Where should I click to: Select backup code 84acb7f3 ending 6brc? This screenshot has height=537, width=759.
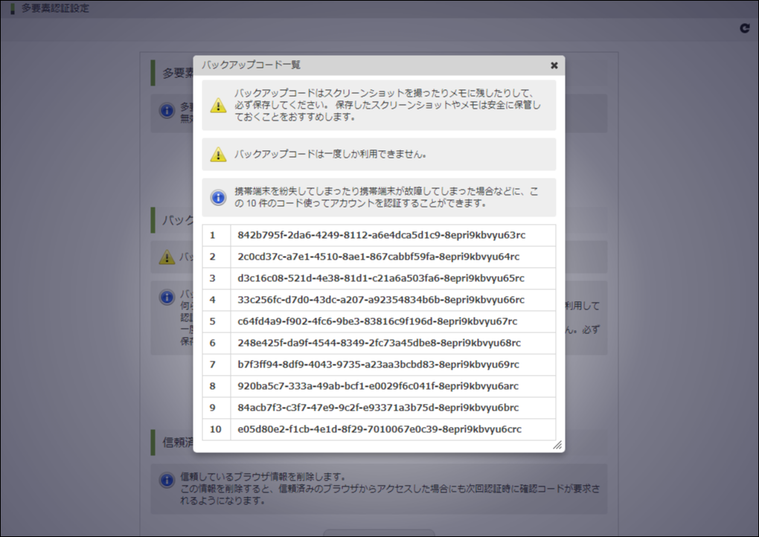point(378,408)
